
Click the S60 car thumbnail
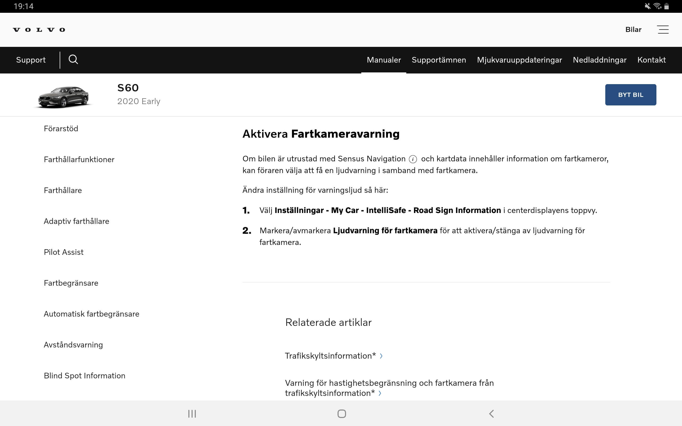64,97
